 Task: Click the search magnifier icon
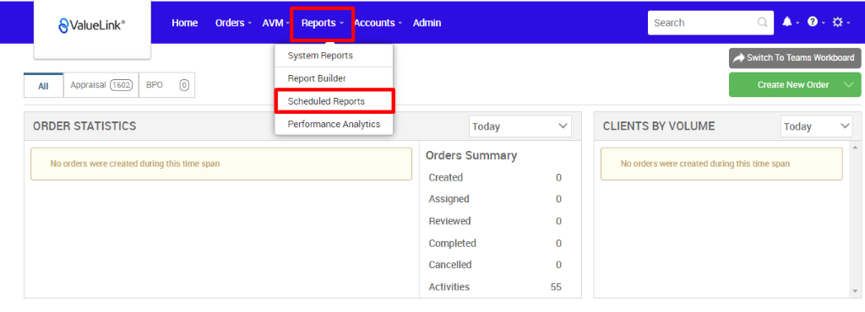pyautogui.click(x=762, y=23)
